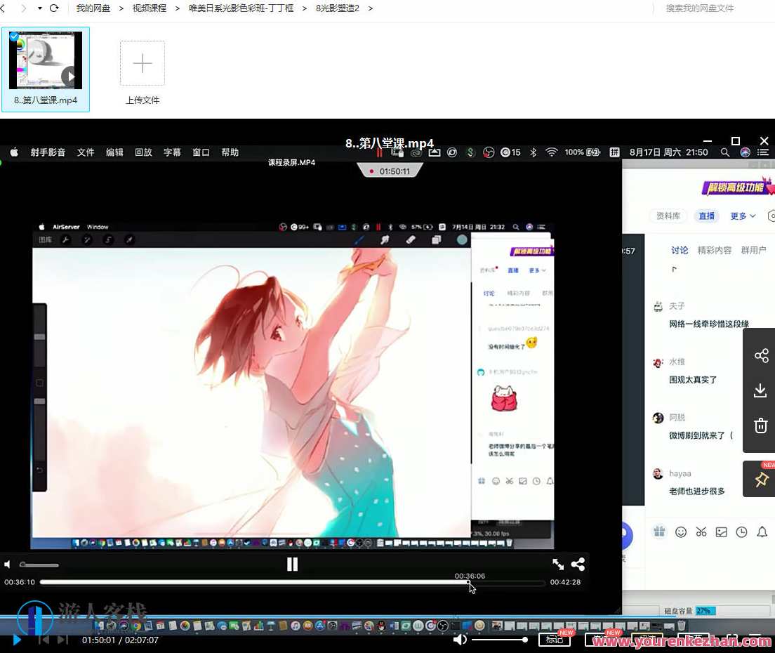Screen dimensions: 775x653
Task: Open the 8..第八堂课.mp4 video thumbnail
Action: click(45, 60)
